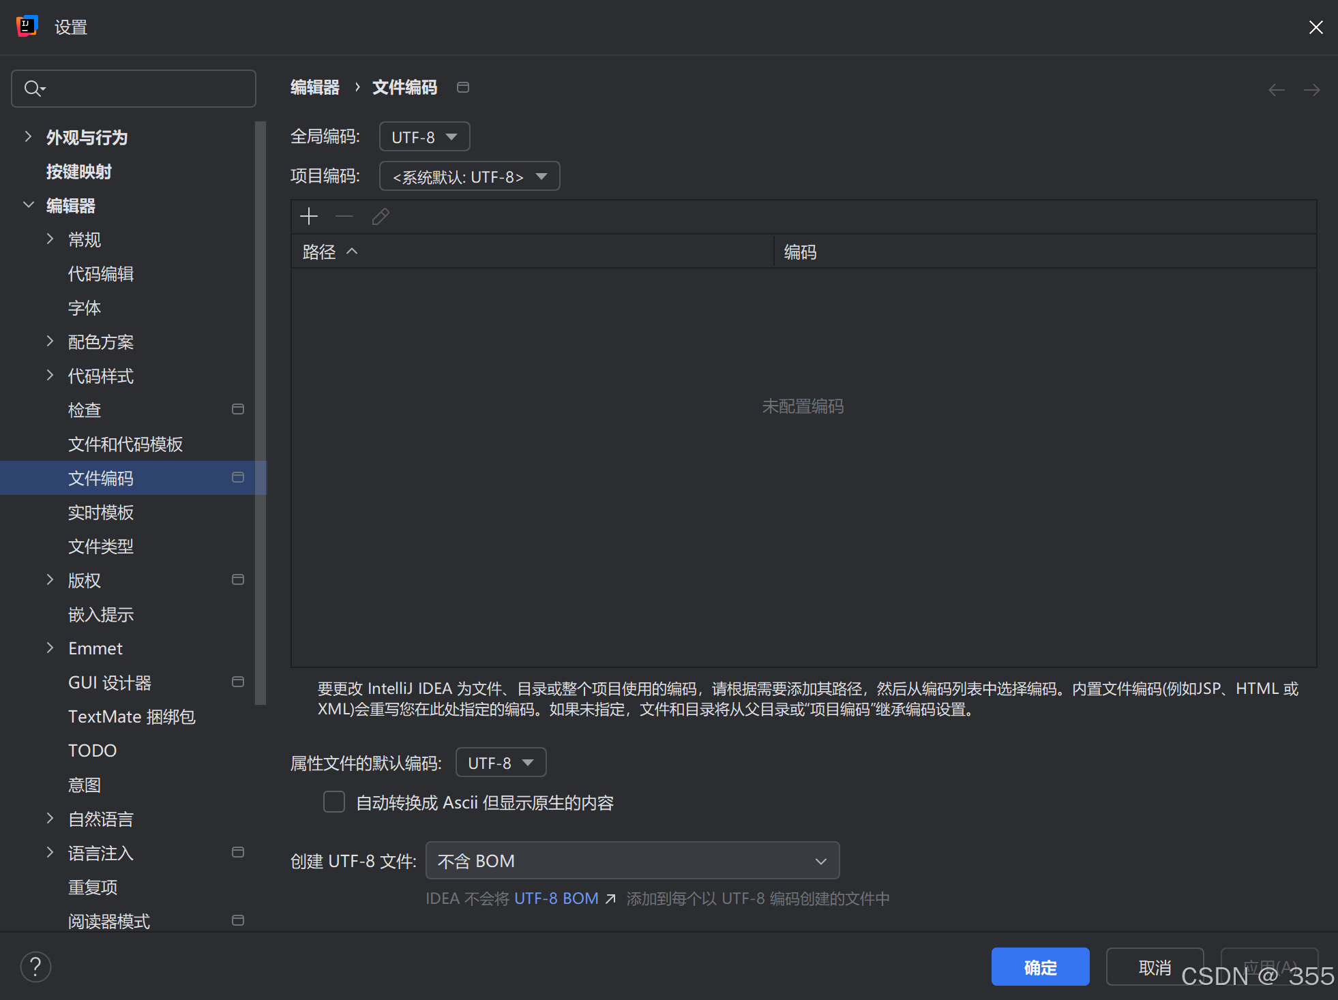The height and width of the screenshot is (1000, 1338).
Task: Click the 路径 column header to change sorting
Action: (318, 252)
